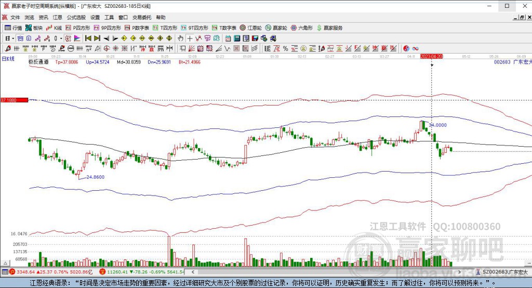Select the Gann fan lines icon

click(x=191, y=48)
